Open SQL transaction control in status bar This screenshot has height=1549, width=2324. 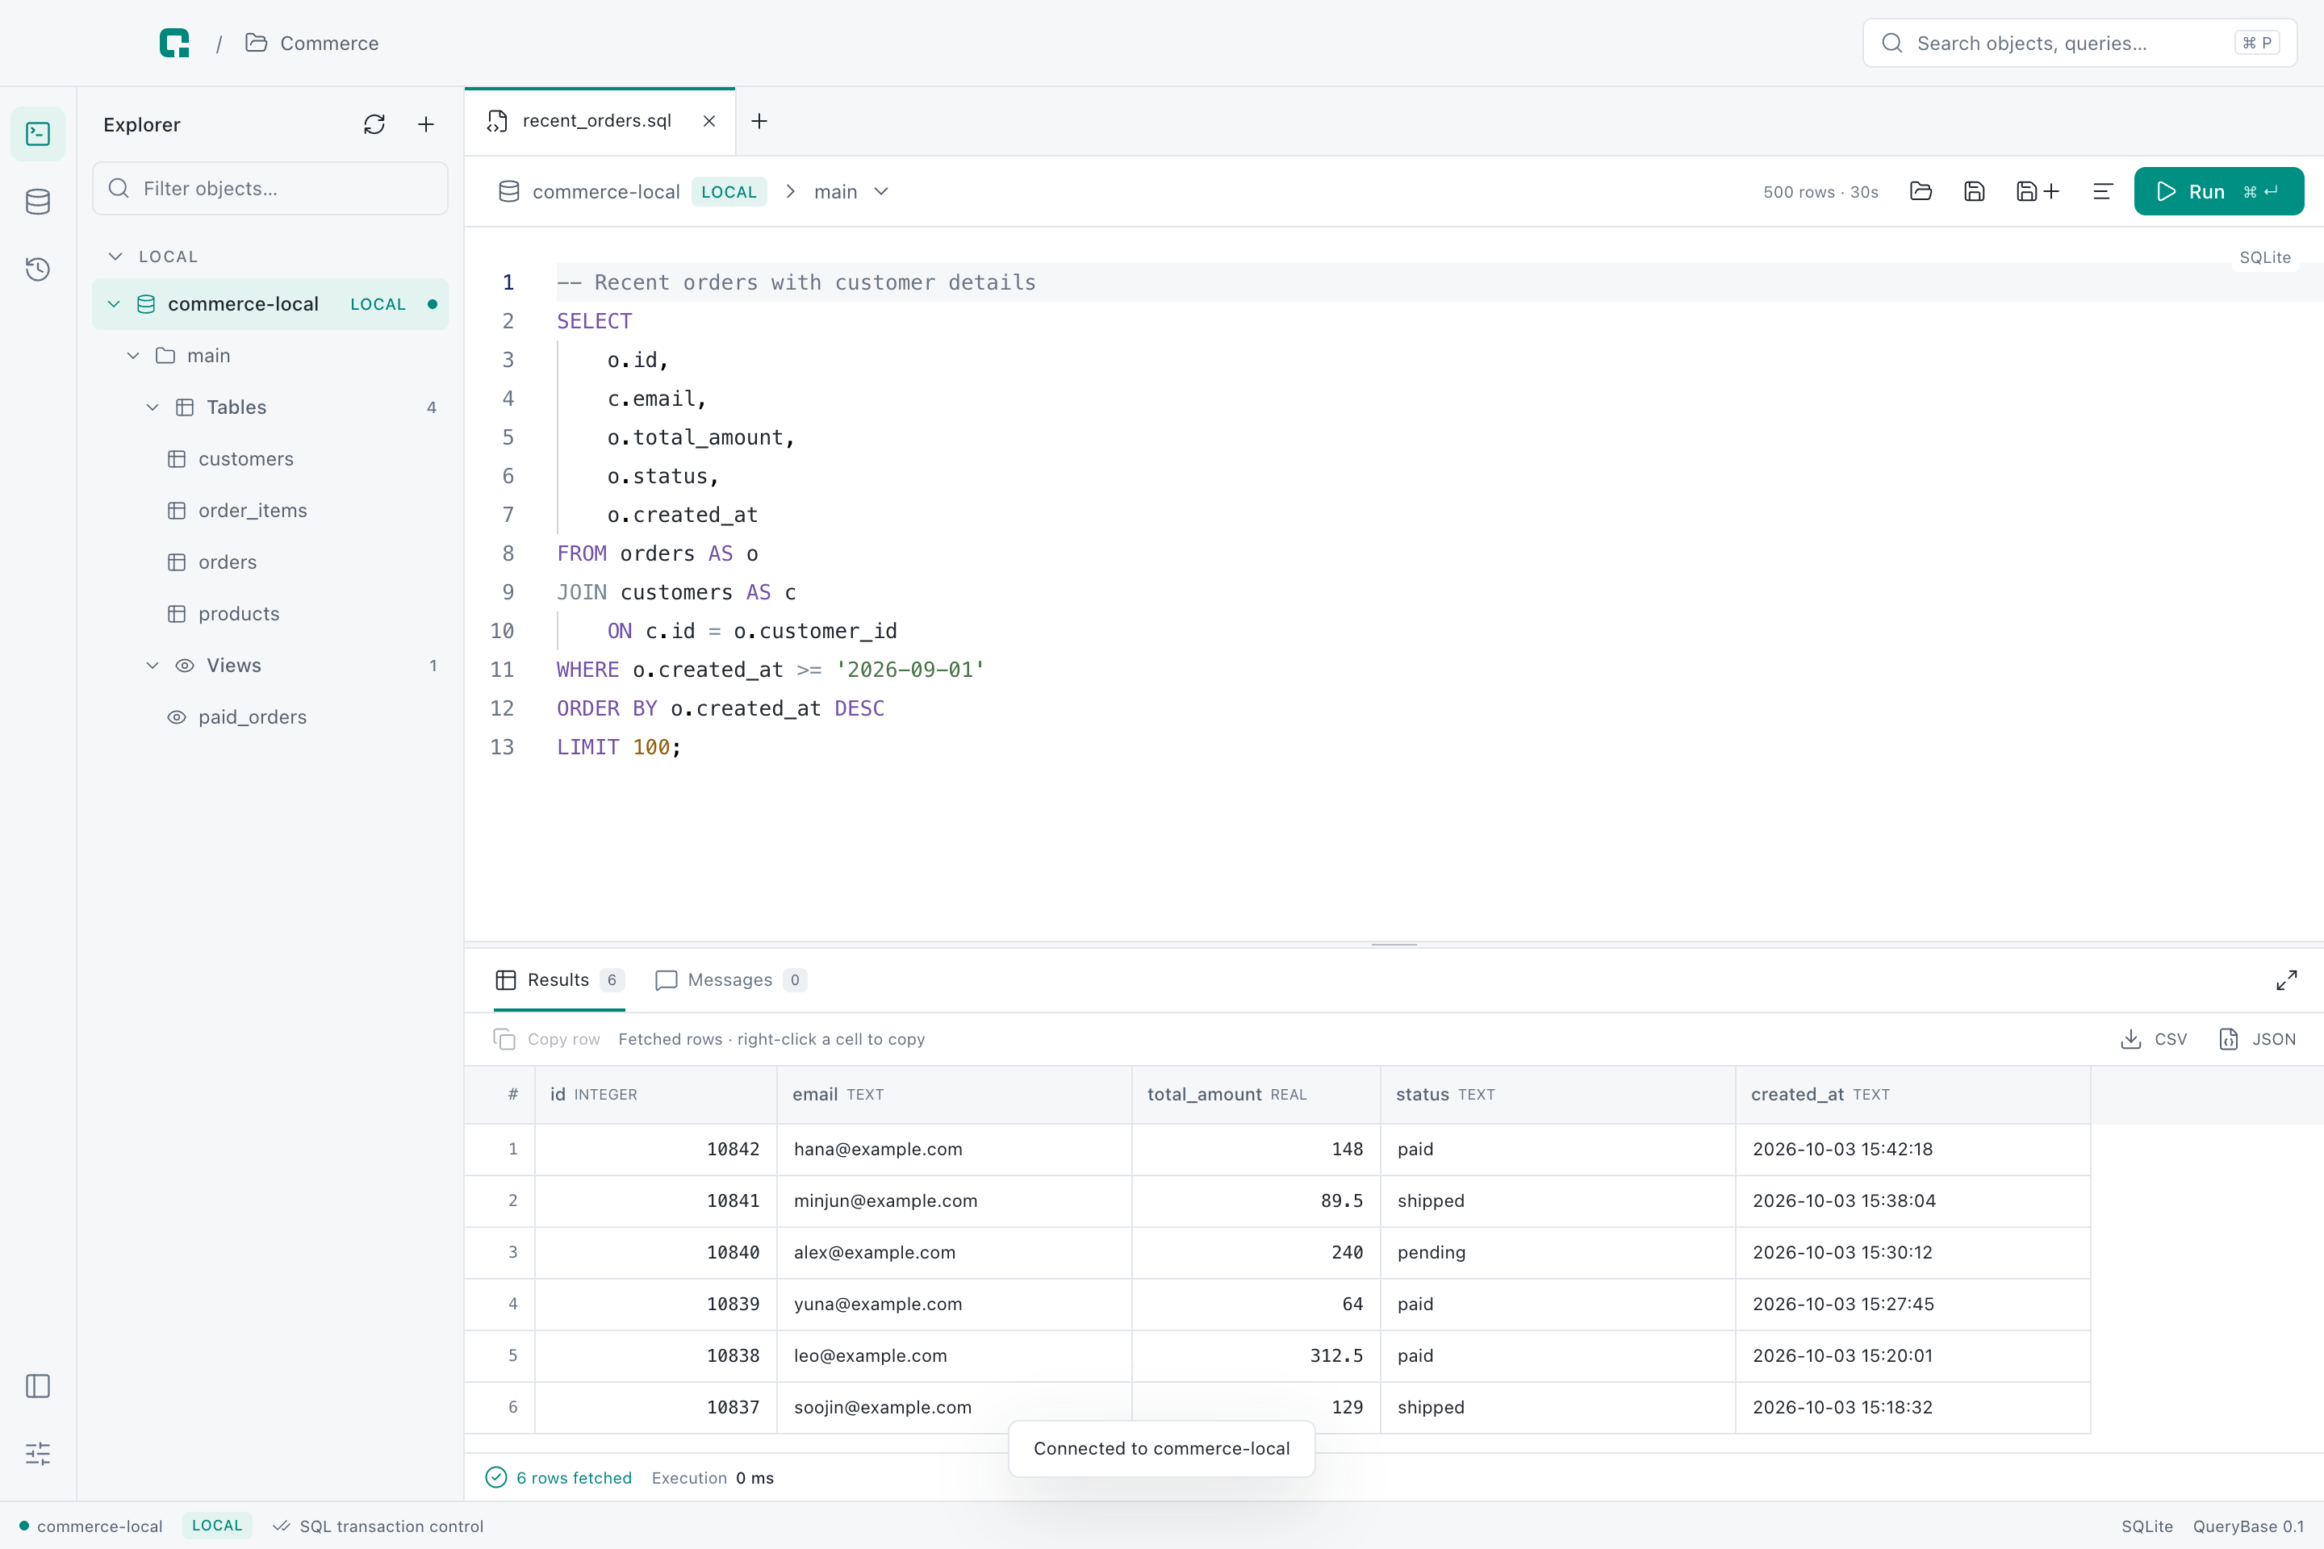[378, 1526]
